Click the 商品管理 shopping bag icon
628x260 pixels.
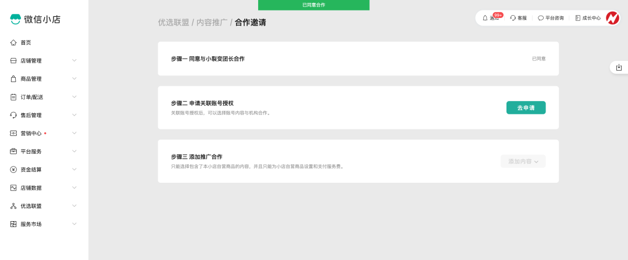(13, 79)
